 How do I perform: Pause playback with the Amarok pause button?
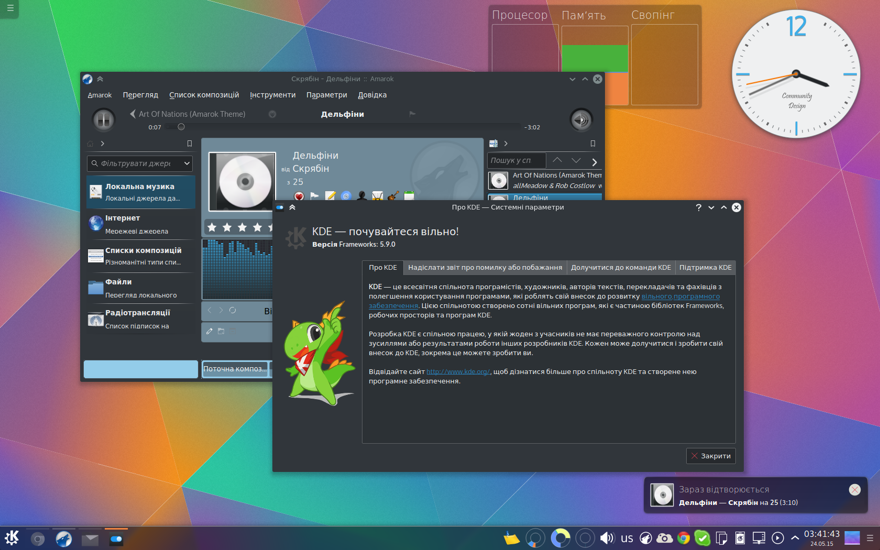[103, 120]
